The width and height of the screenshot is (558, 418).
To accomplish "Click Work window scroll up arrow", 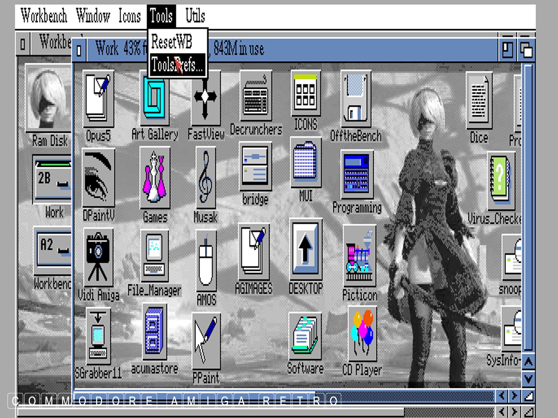I will coord(529,361).
